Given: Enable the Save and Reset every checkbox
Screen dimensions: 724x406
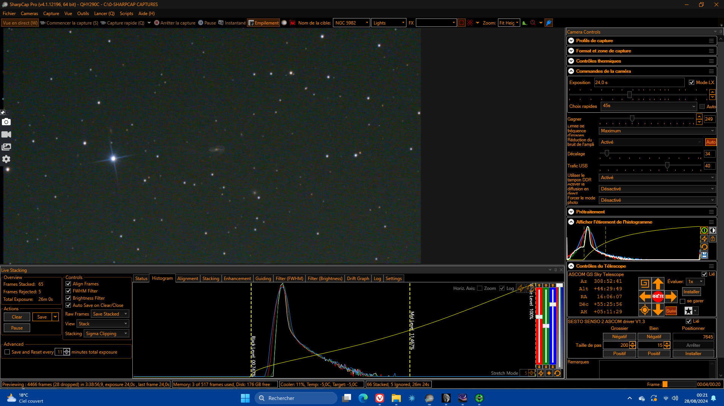Looking at the screenshot, I should [7, 352].
